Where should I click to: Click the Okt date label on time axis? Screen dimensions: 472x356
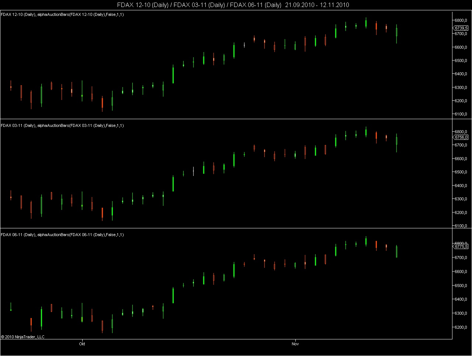click(82, 344)
